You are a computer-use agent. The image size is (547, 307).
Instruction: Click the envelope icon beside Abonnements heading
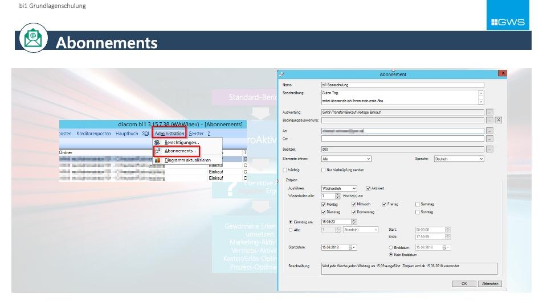coord(33,38)
